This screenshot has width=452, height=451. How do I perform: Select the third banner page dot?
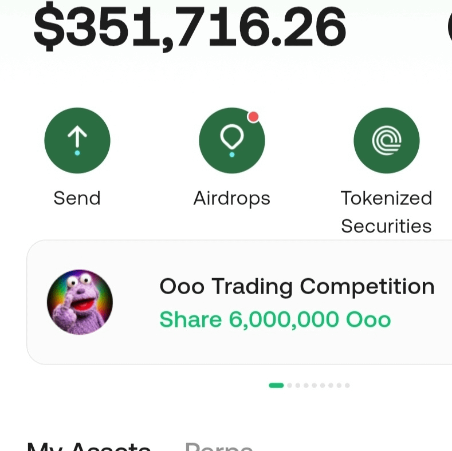click(x=298, y=385)
